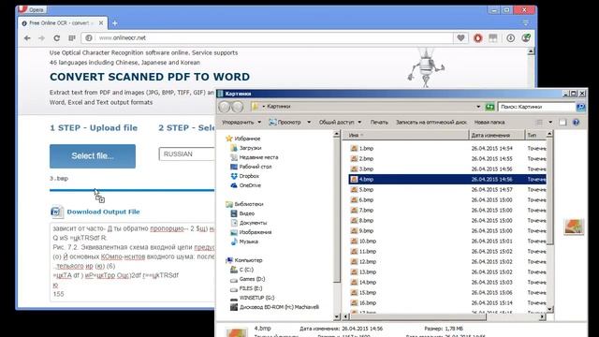Open Opera Speed Dial grid icon

coord(72,38)
